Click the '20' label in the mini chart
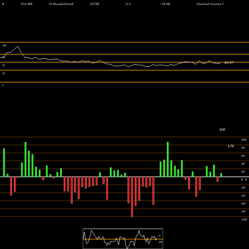249x249 pixels. 160,242
